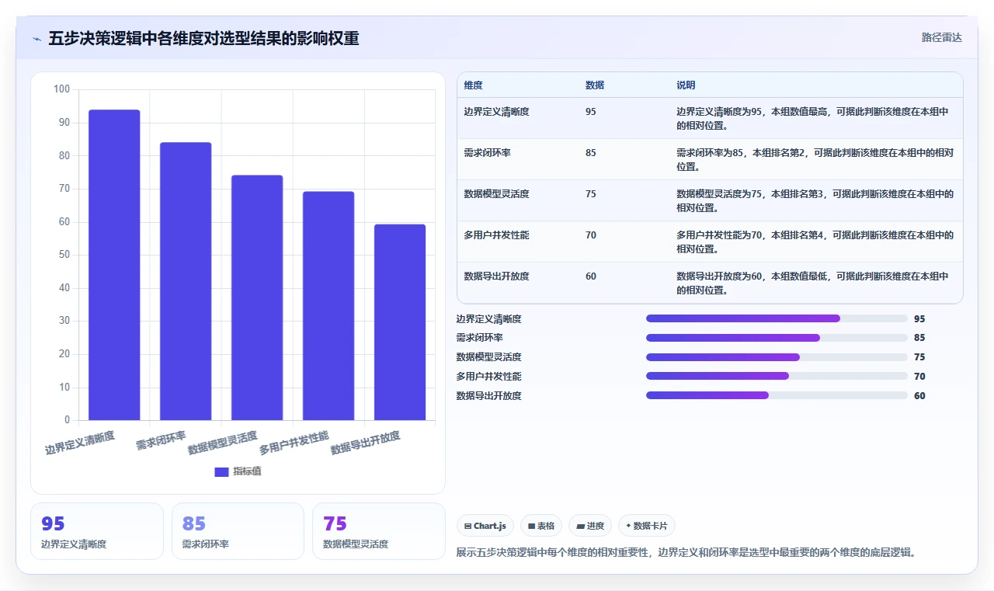Viewport: 994px width, 591px height.
Task: Click the value 70 beside the progress bar
Action: pos(919,377)
